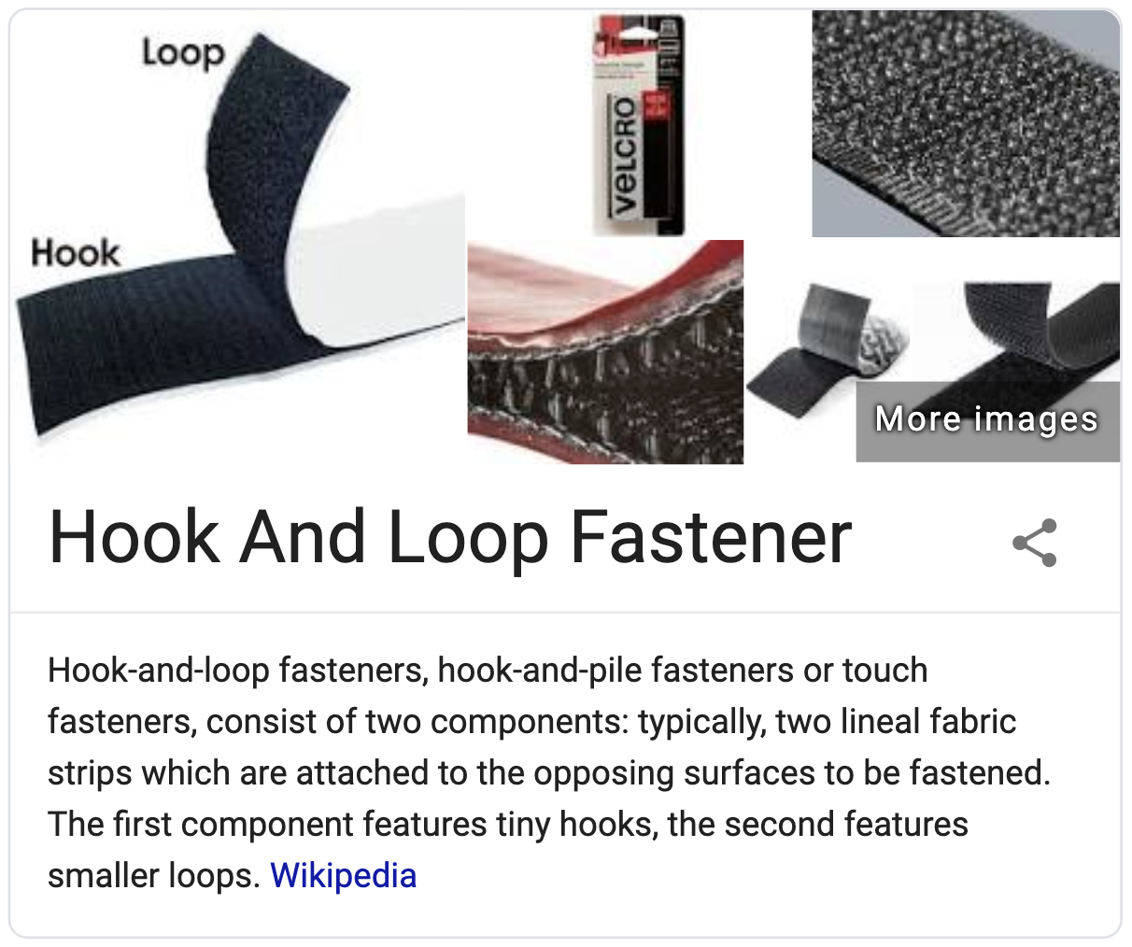Open the large hook and loop strip image

coord(238,236)
